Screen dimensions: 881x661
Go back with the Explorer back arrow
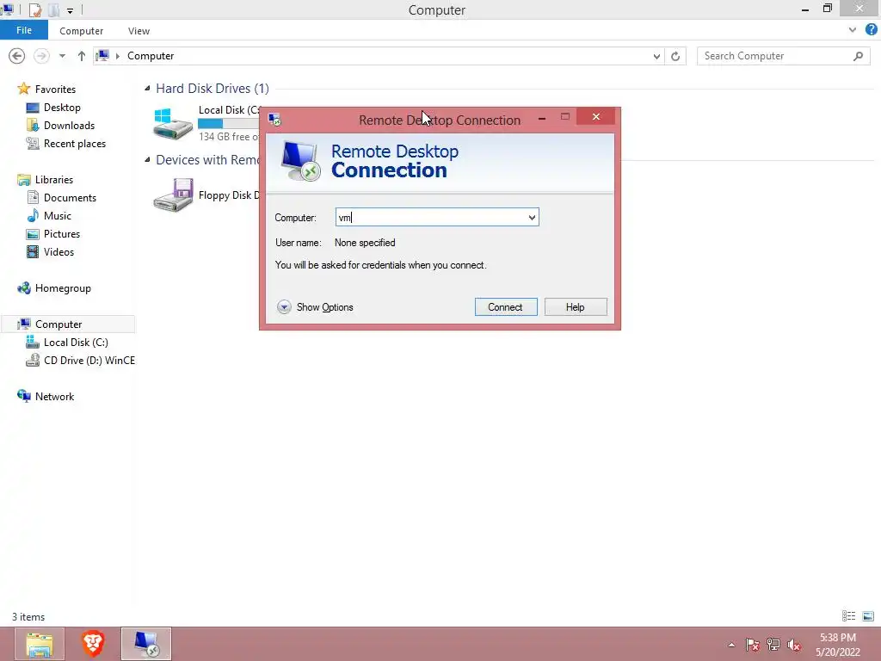coord(17,56)
